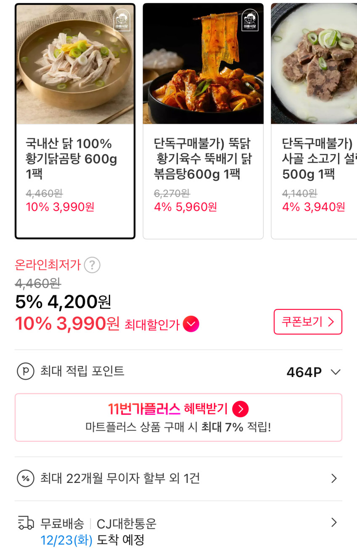Click the points P circle icon
Viewport: 357px width, 551px height.
[25, 372]
